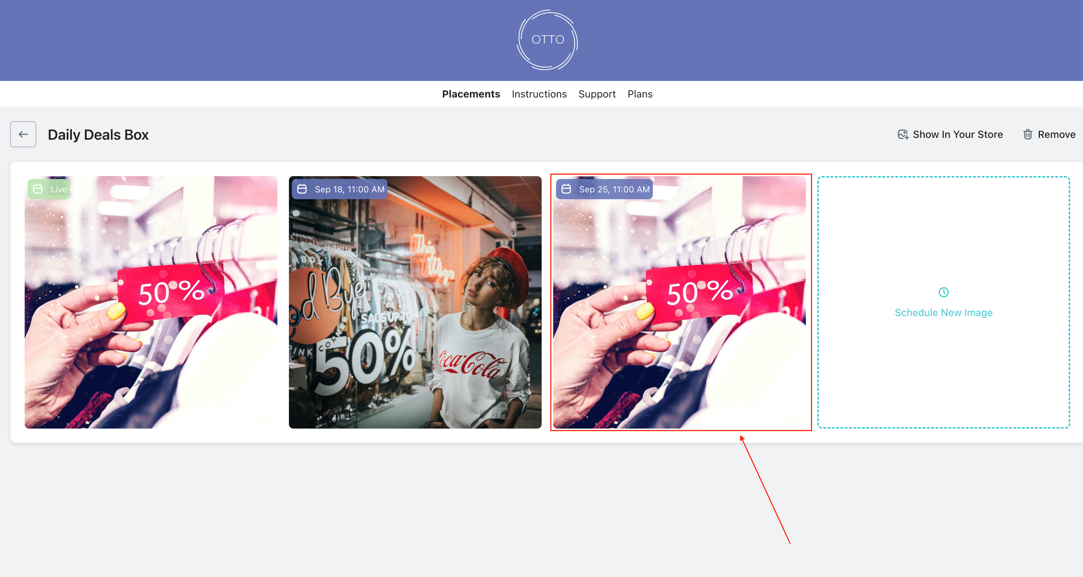Click the OTTO circular logo

pos(547,40)
